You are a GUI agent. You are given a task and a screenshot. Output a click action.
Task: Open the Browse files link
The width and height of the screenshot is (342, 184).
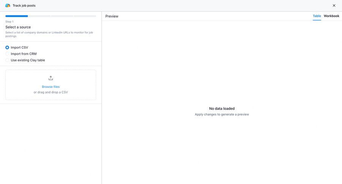[x=51, y=87]
